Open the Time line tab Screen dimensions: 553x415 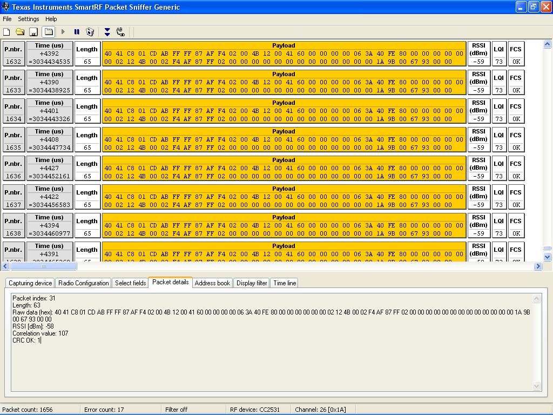[285, 283]
